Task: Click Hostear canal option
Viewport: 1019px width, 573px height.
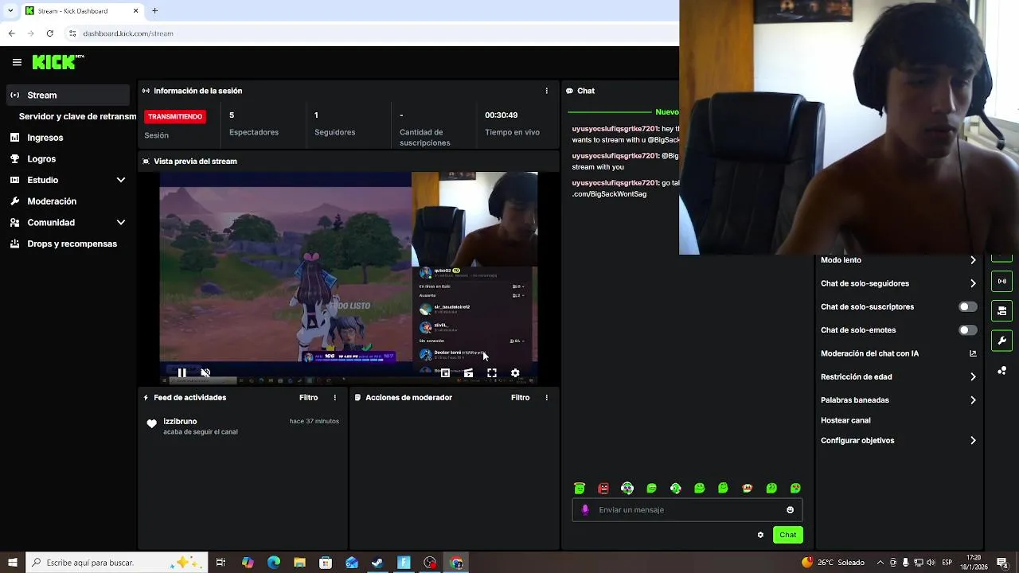Action: [x=845, y=420]
